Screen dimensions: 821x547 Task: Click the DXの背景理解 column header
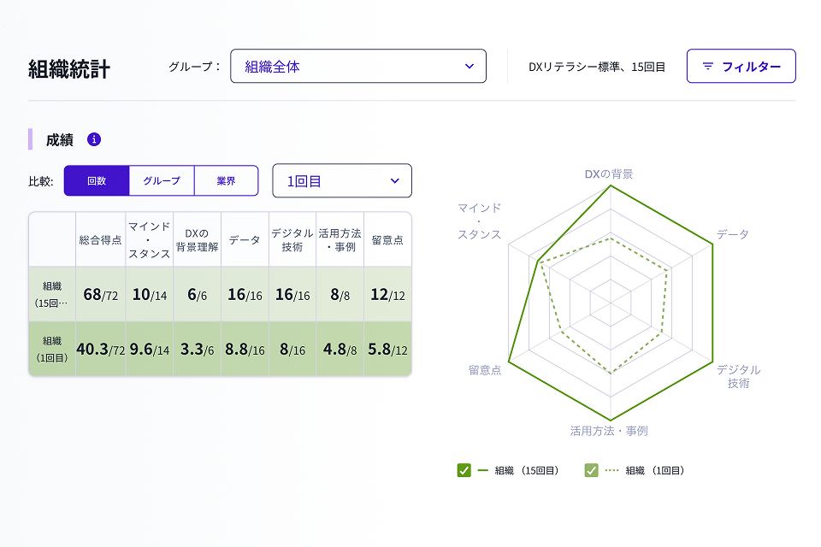(x=197, y=239)
